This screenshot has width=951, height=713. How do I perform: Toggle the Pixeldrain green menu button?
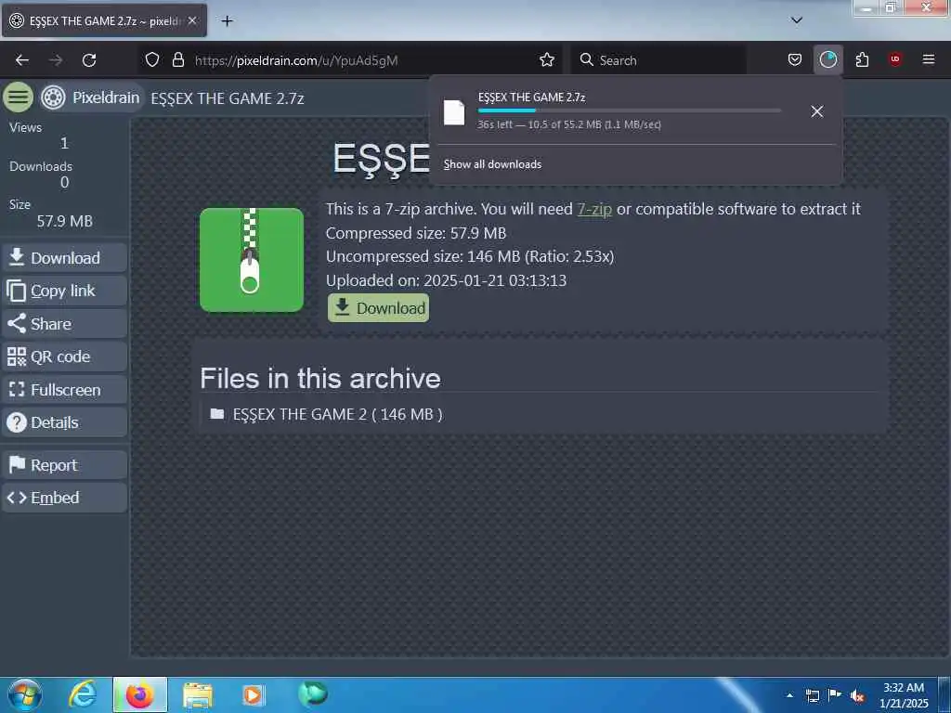[19, 97]
